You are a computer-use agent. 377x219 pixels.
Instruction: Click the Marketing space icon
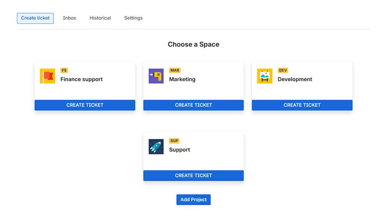[156, 76]
